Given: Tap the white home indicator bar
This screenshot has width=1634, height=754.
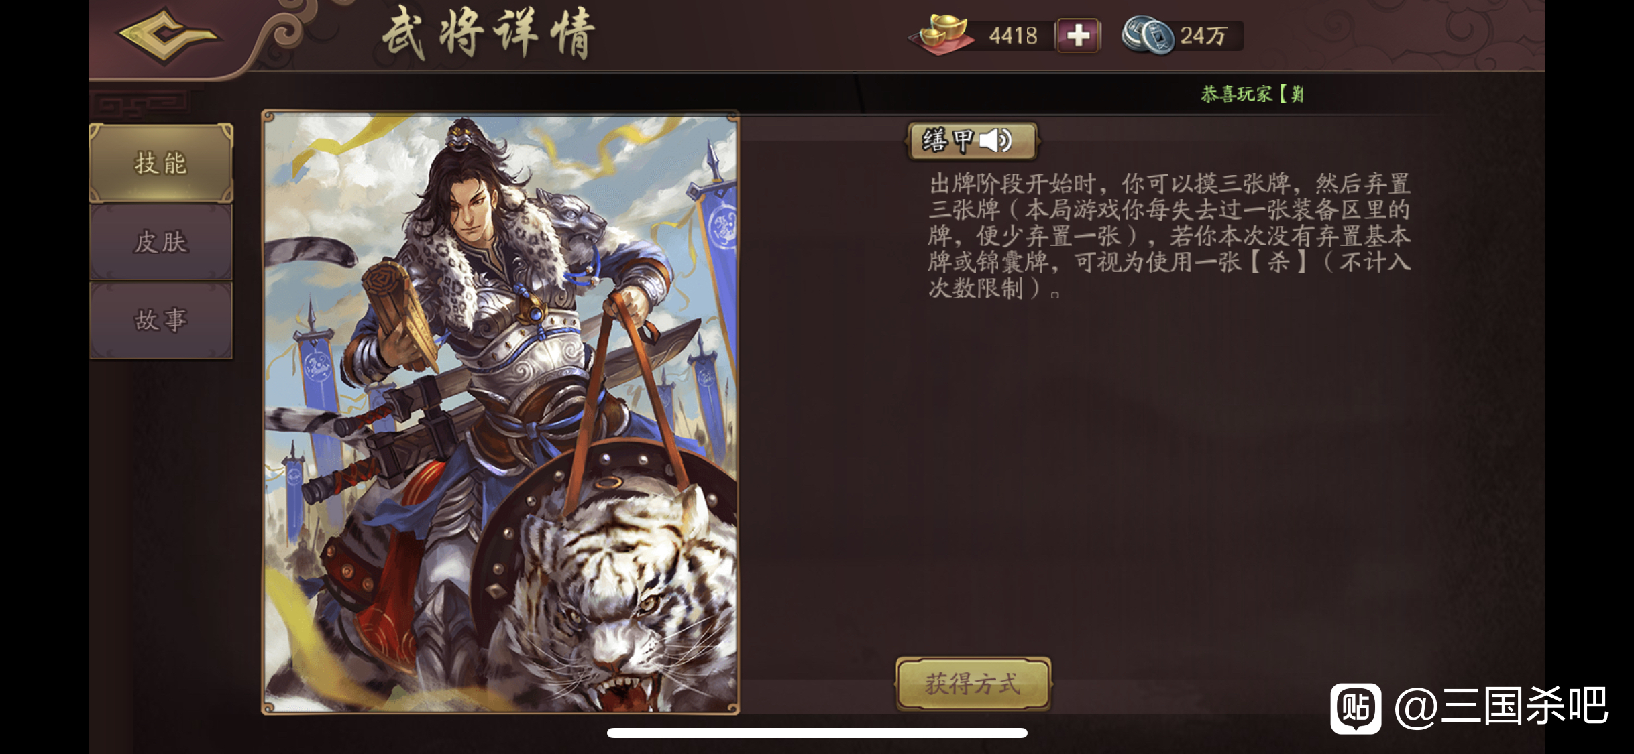Looking at the screenshot, I should (817, 733).
